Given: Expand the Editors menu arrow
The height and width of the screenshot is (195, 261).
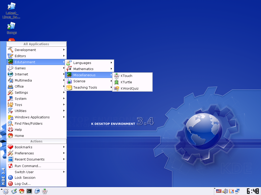Looking at the screenshot, I should tap(64, 56).
